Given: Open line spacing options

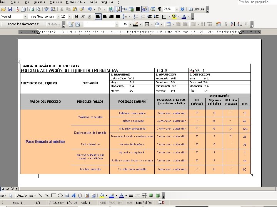Looking at the screenshot, I should click(125, 17).
